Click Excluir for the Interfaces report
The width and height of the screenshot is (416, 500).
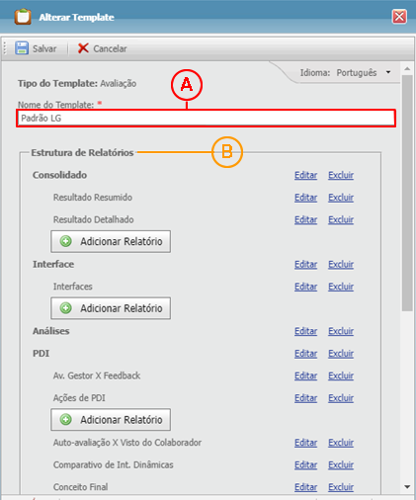(341, 287)
